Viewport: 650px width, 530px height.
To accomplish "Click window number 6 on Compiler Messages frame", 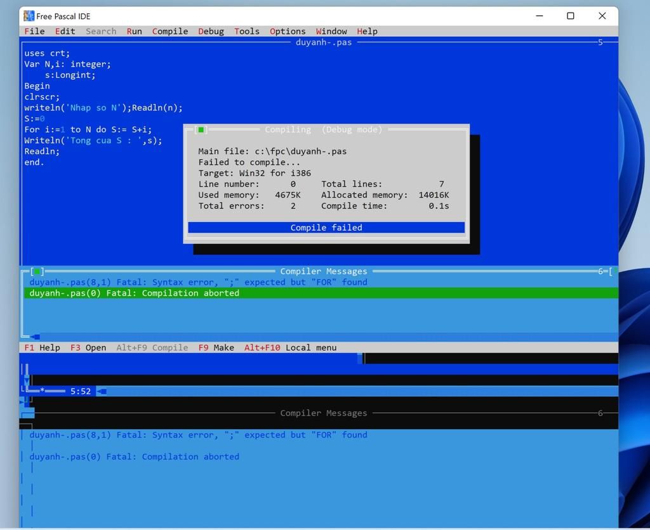I will pyautogui.click(x=600, y=271).
